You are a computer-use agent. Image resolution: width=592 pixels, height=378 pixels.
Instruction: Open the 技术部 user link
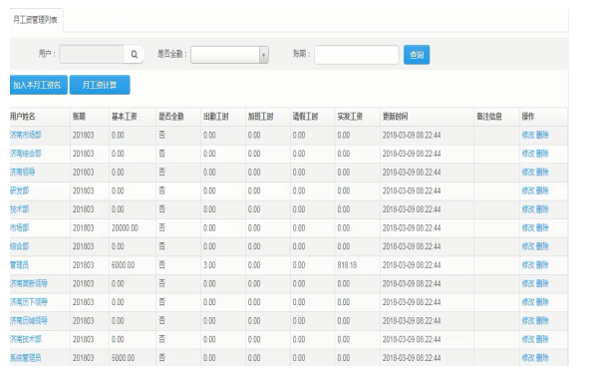[20, 209]
